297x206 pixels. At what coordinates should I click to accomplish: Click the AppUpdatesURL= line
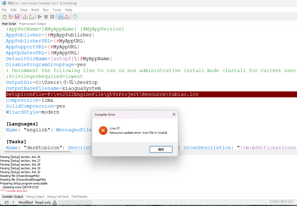coord(43,53)
